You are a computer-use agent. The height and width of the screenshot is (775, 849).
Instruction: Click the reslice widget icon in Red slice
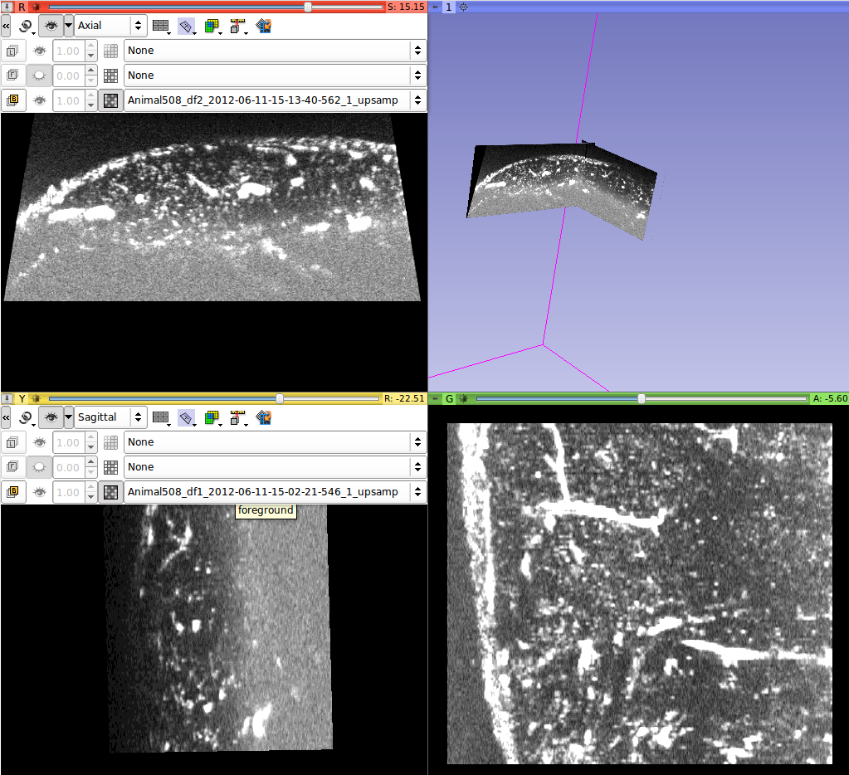(187, 26)
